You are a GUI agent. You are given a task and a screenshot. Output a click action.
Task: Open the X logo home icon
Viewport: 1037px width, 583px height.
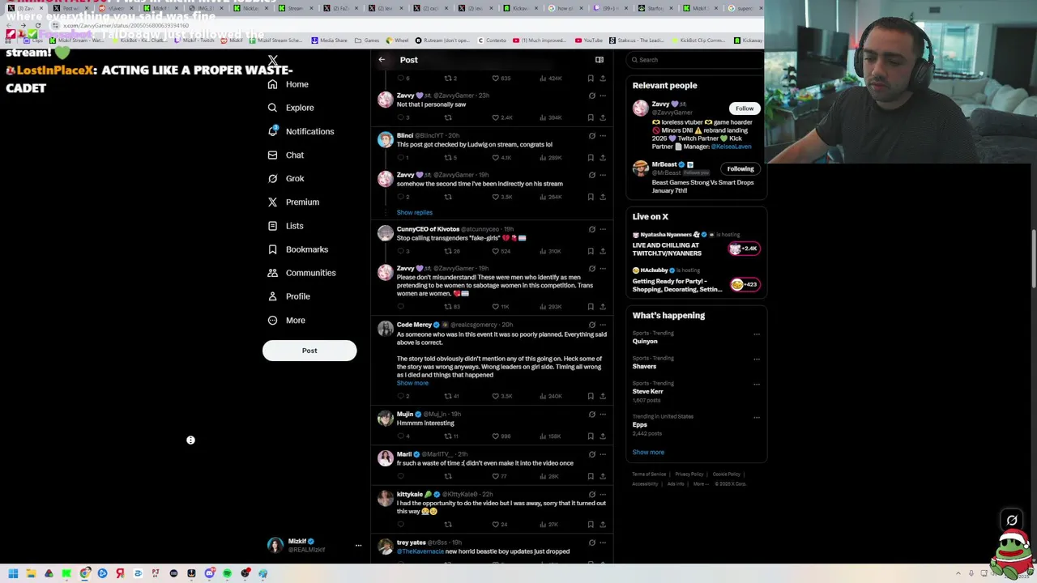[x=273, y=61]
